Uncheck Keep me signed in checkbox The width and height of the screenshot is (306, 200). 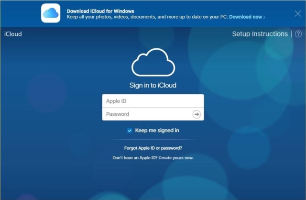point(130,130)
